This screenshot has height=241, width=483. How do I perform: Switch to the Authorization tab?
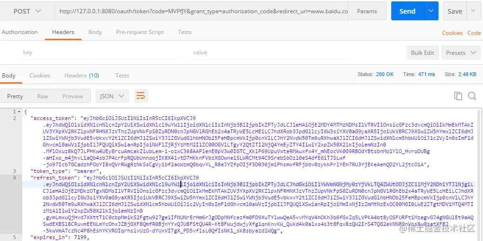pyautogui.click(x=20, y=32)
